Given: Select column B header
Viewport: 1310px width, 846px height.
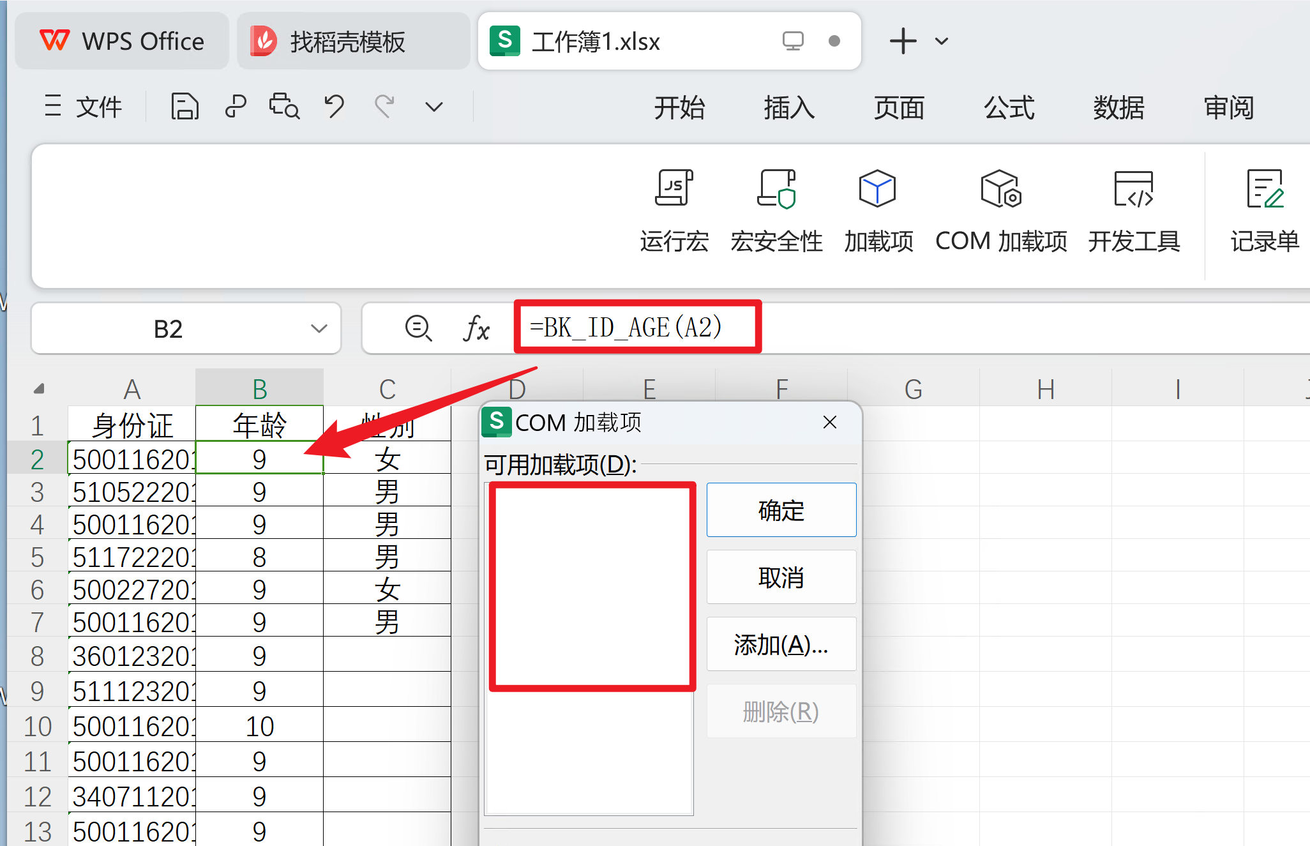Looking at the screenshot, I should (x=260, y=388).
